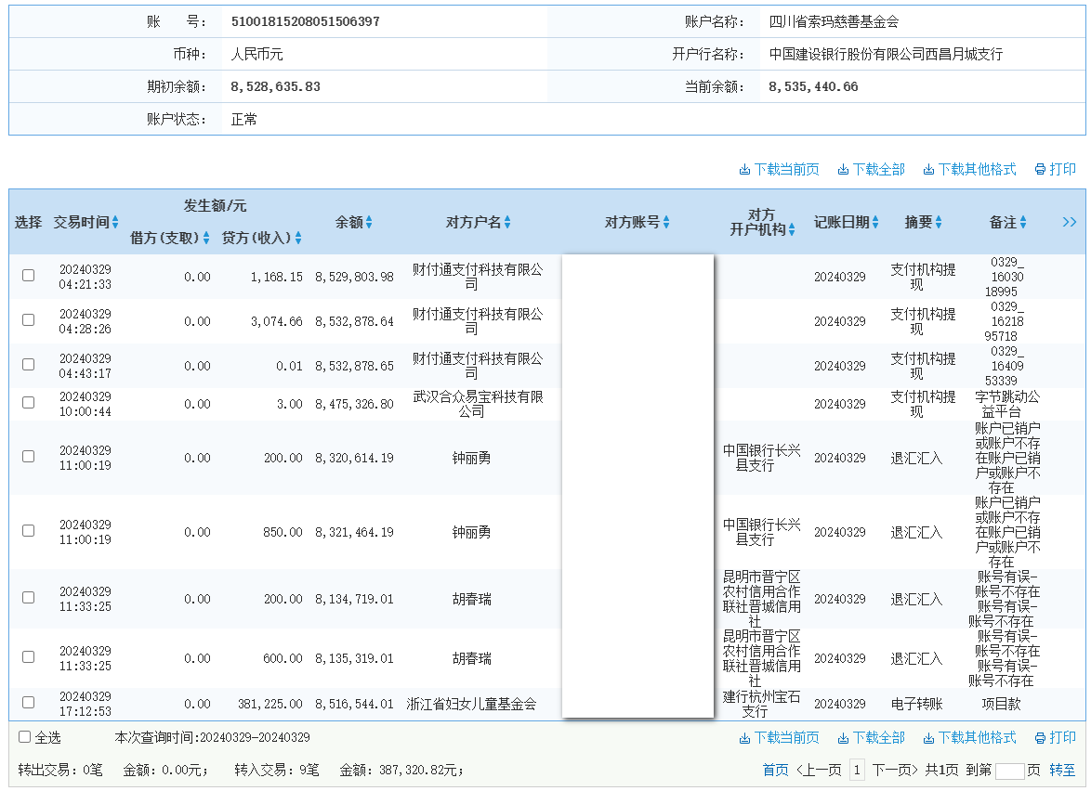Click remark 项目款
This screenshot has width=1091, height=791.
tap(1001, 704)
